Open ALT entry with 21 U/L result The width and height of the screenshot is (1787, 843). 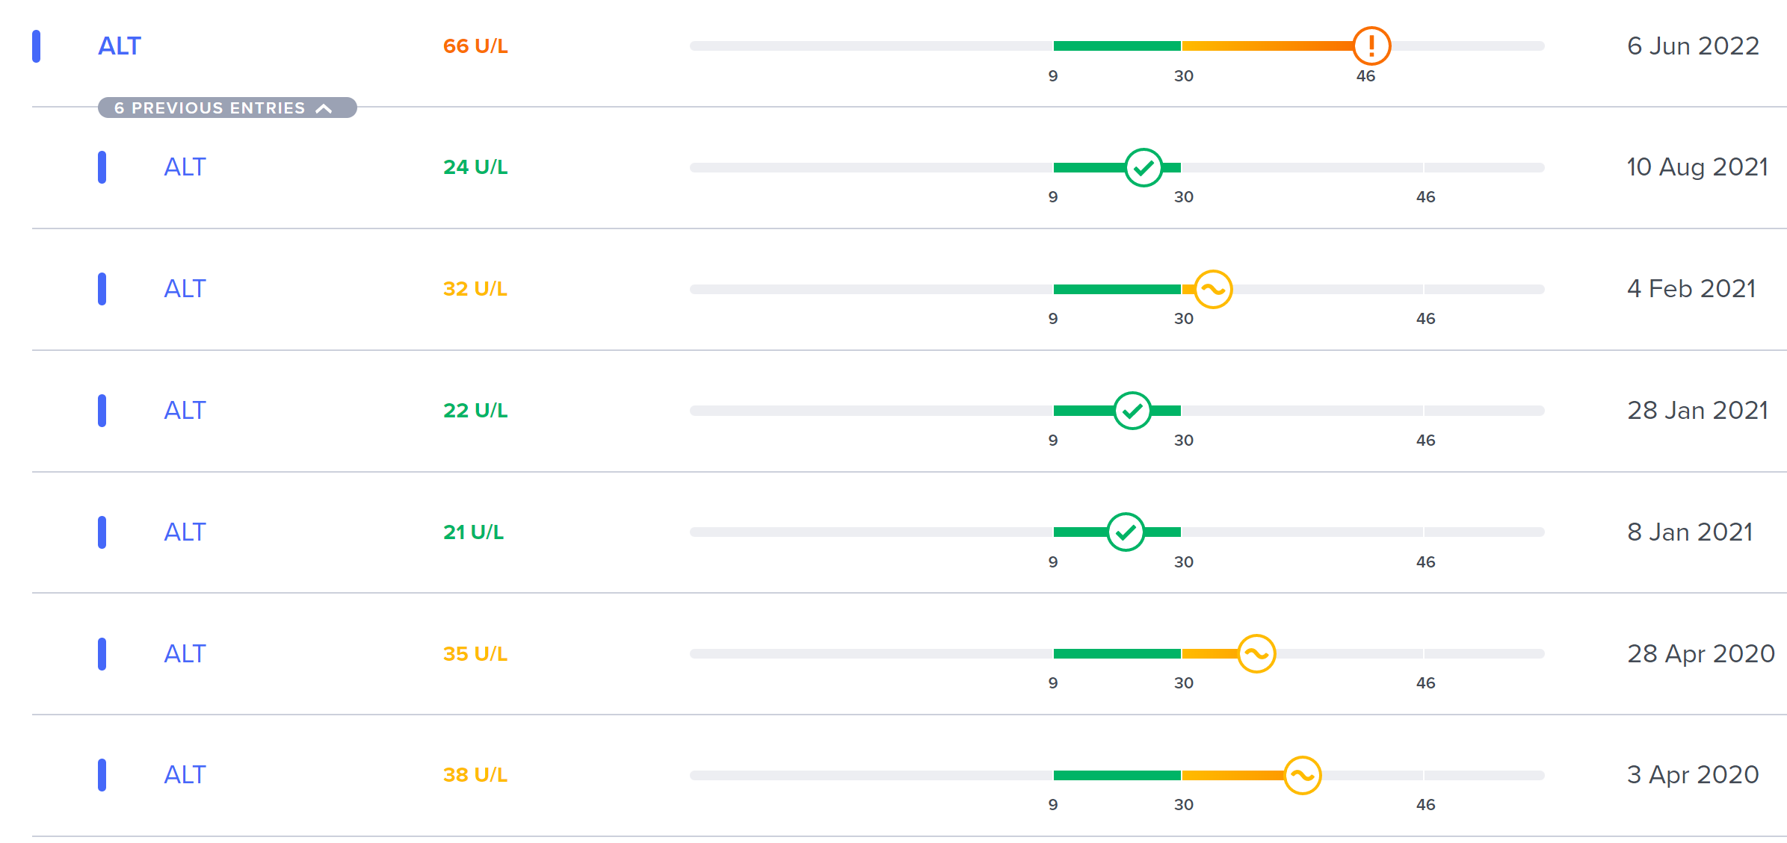(185, 532)
